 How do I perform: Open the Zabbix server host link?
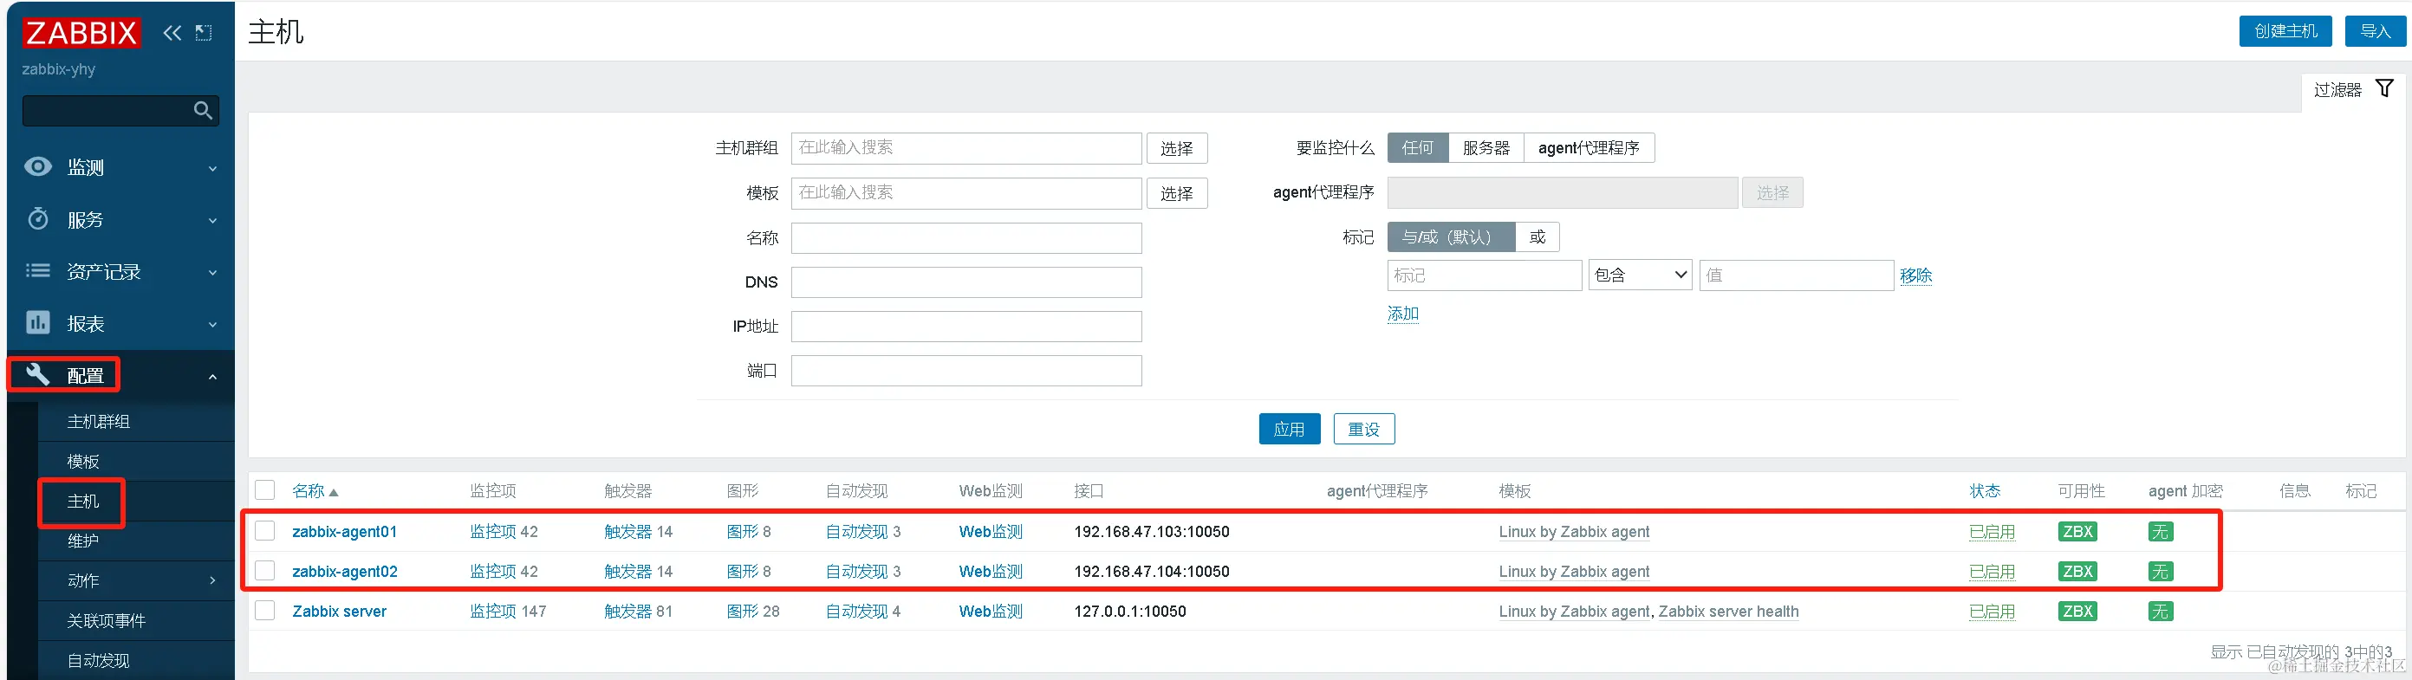pos(339,611)
